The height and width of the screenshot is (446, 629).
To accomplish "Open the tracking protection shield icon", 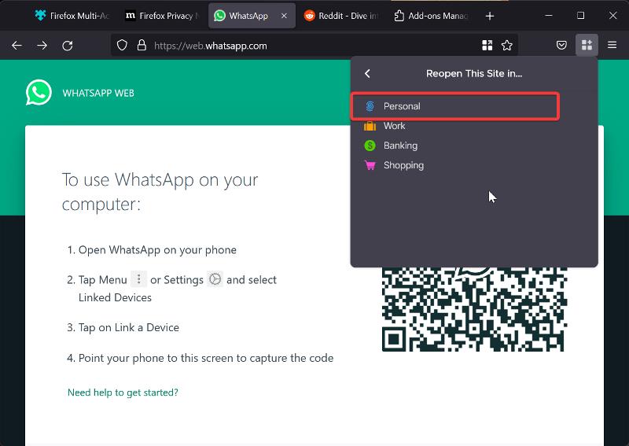I will [122, 46].
